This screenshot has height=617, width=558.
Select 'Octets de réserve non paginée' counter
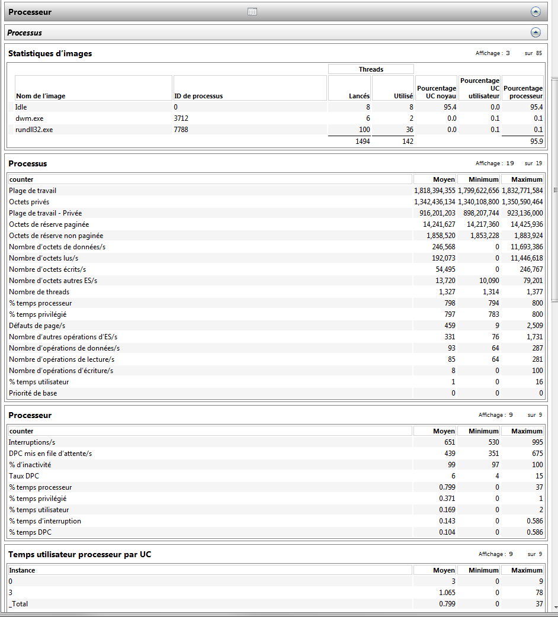tap(276, 236)
